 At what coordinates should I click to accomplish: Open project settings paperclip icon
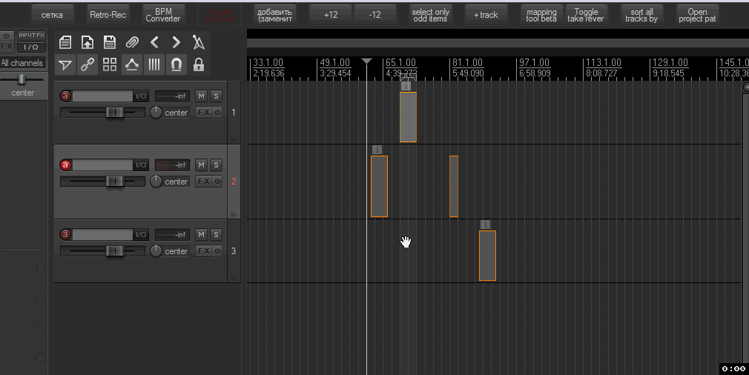click(132, 42)
